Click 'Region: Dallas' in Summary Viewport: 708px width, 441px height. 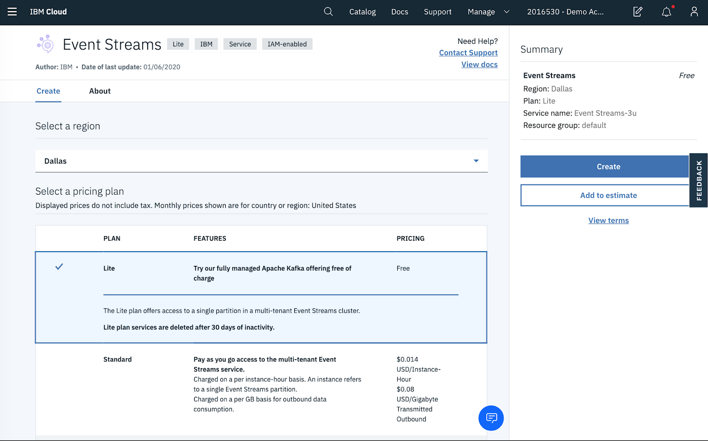[548, 89]
